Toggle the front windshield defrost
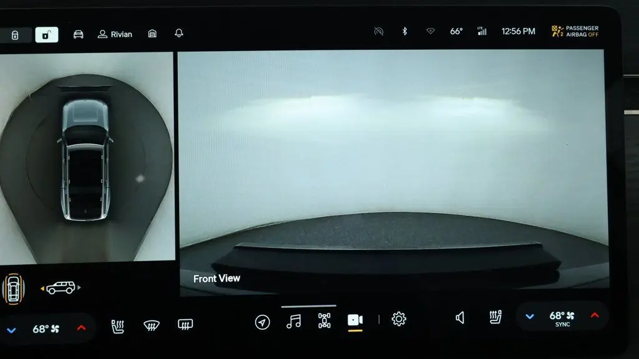 pyautogui.click(x=151, y=325)
